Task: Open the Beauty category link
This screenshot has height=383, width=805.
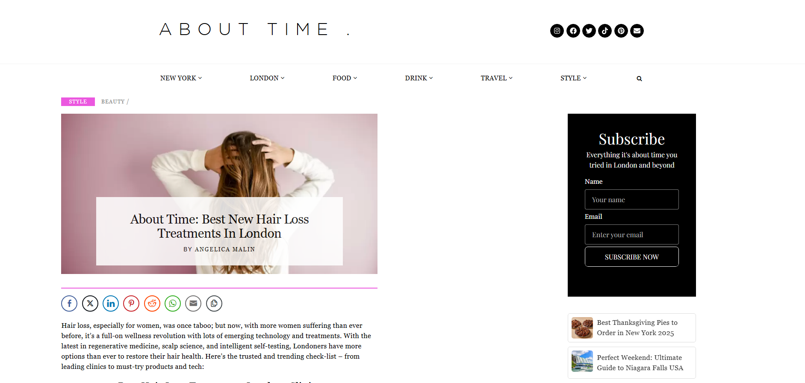Action: pyautogui.click(x=113, y=102)
